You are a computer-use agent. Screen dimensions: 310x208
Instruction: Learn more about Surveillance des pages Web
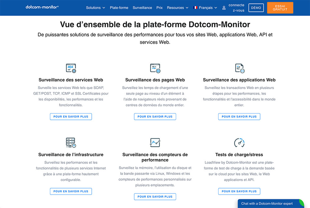155,116
